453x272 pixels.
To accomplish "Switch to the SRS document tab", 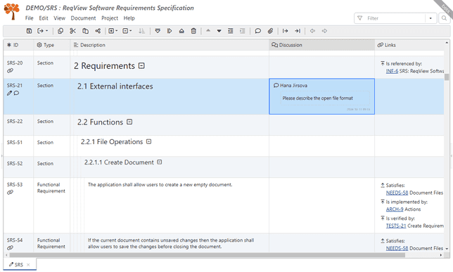I will pyautogui.click(x=19, y=265).
